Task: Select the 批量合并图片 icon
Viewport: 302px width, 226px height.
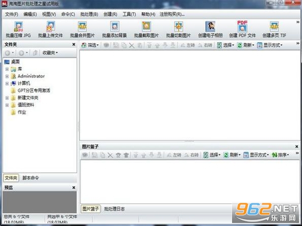Action: [83, 30]
